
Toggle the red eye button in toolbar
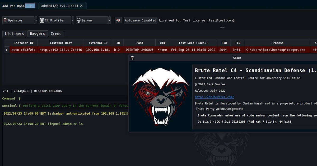click(x=118, y=20)
